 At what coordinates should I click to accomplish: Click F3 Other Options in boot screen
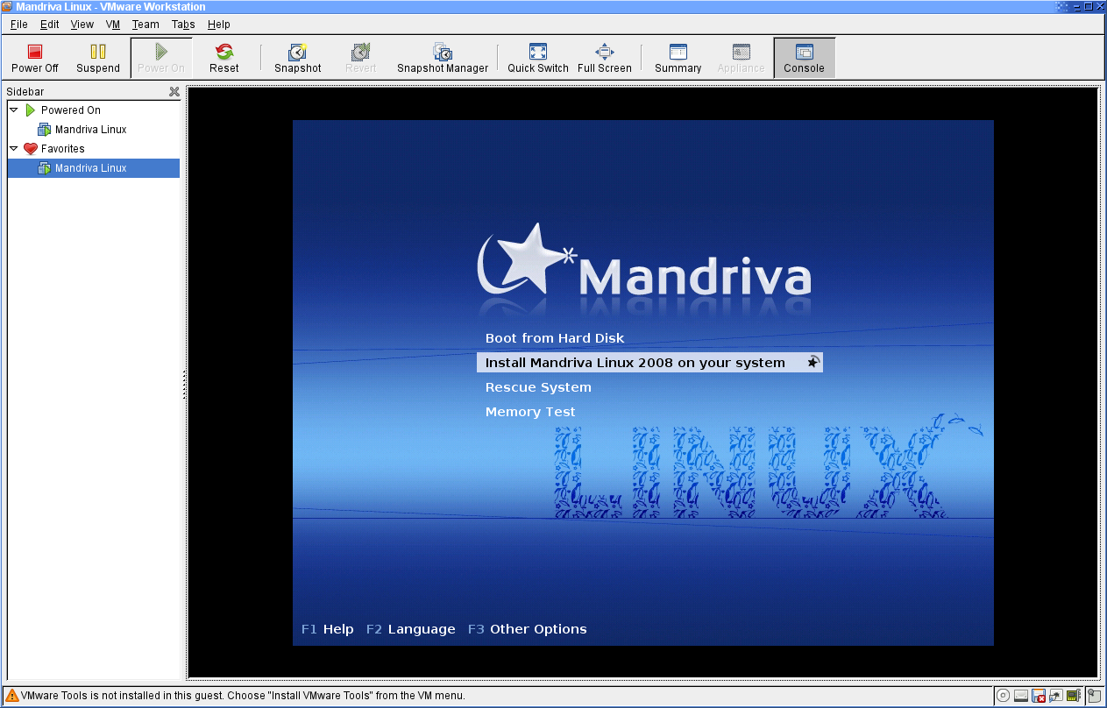pyautogui.click(x=527, y=629)
